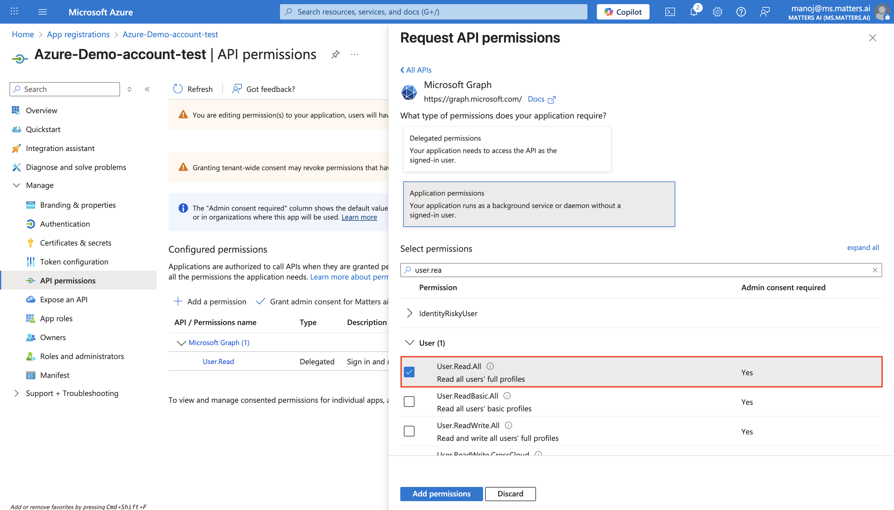The image size is (894, 510).
Task: Check the User.ReadWrite.All permission
Action: (x=409, y=431)
